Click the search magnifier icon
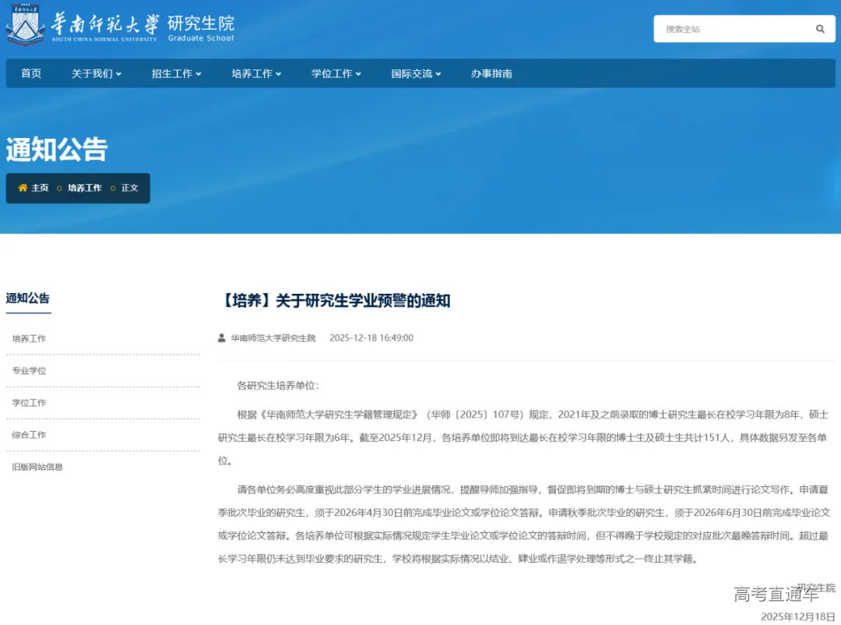 pos(819,29)
